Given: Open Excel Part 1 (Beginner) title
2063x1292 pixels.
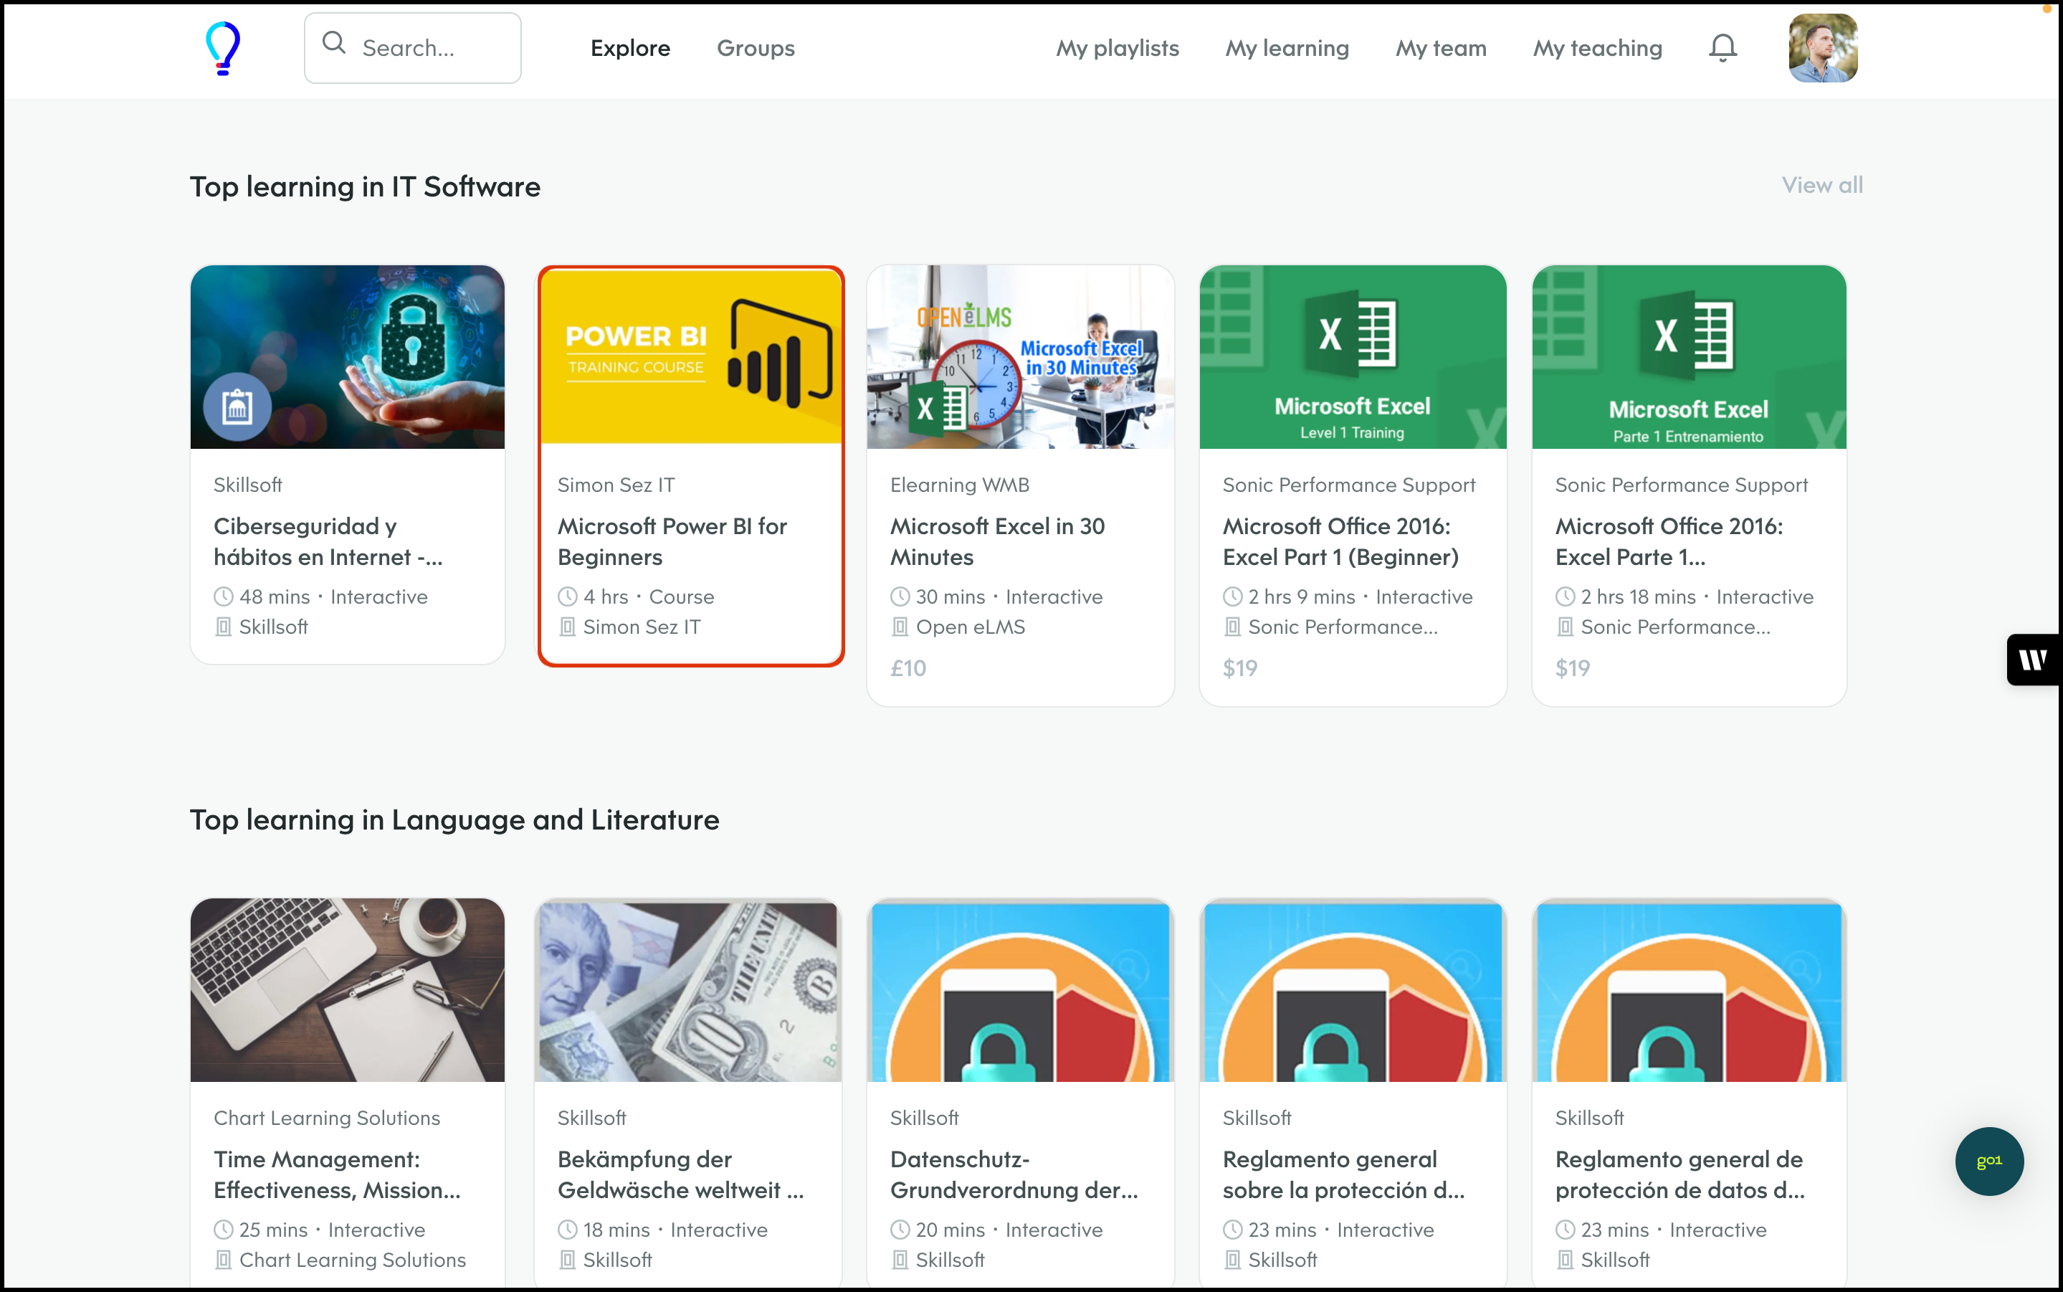Looking at the screenshot, I should pos(1340,542).
